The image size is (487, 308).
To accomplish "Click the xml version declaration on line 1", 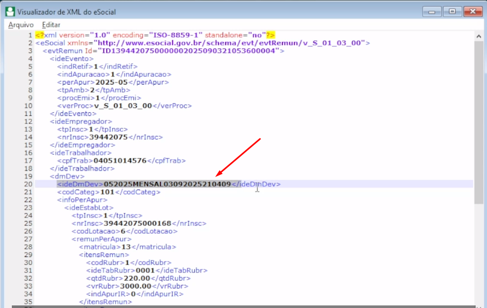I will point(155,35).
